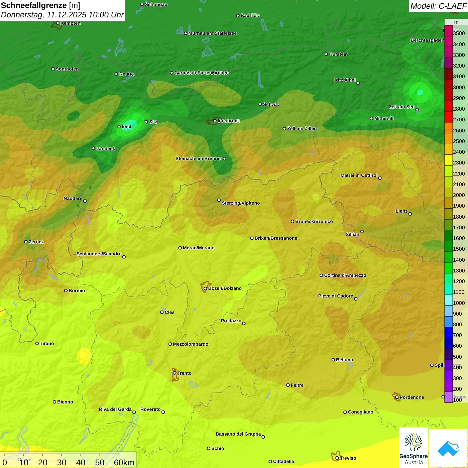Click the 60km scale bar label
468x468 pixels.
click(124, 462)
